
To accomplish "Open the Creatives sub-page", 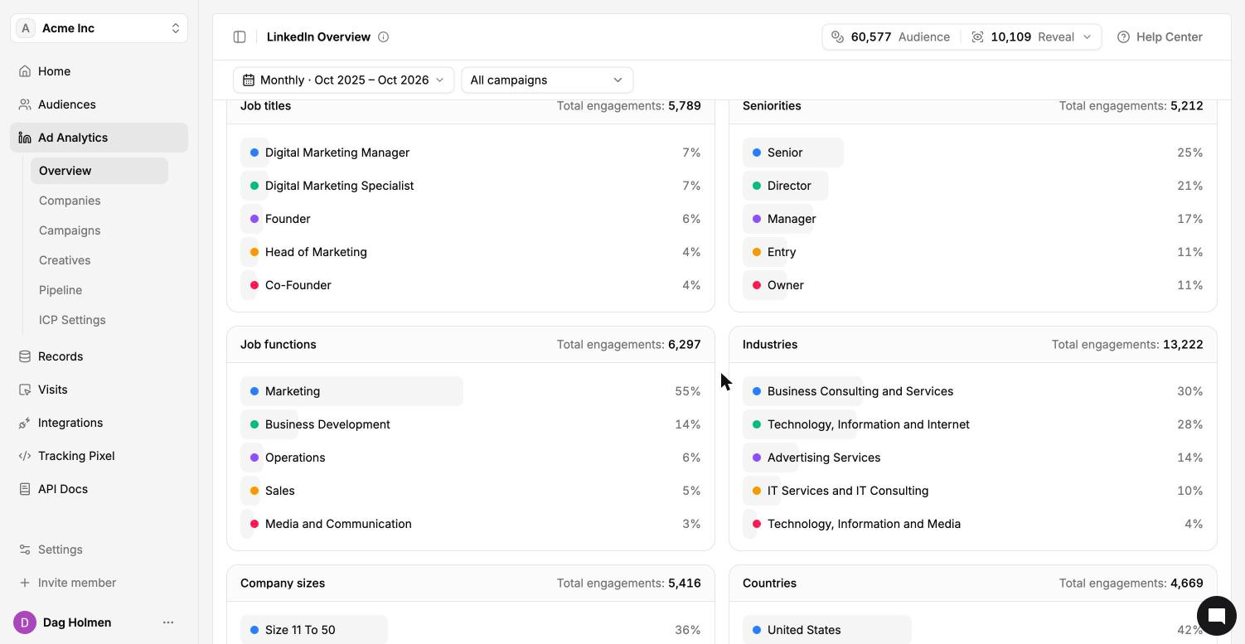I will pos(65,260).
